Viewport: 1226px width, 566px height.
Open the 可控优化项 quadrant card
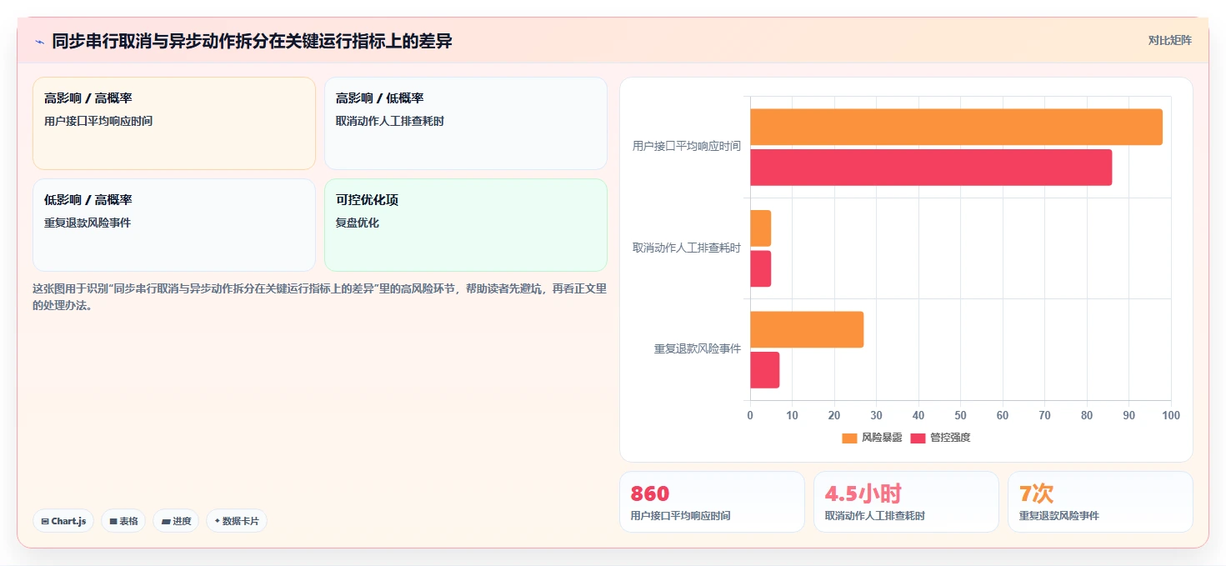click(x=466, y=225)
